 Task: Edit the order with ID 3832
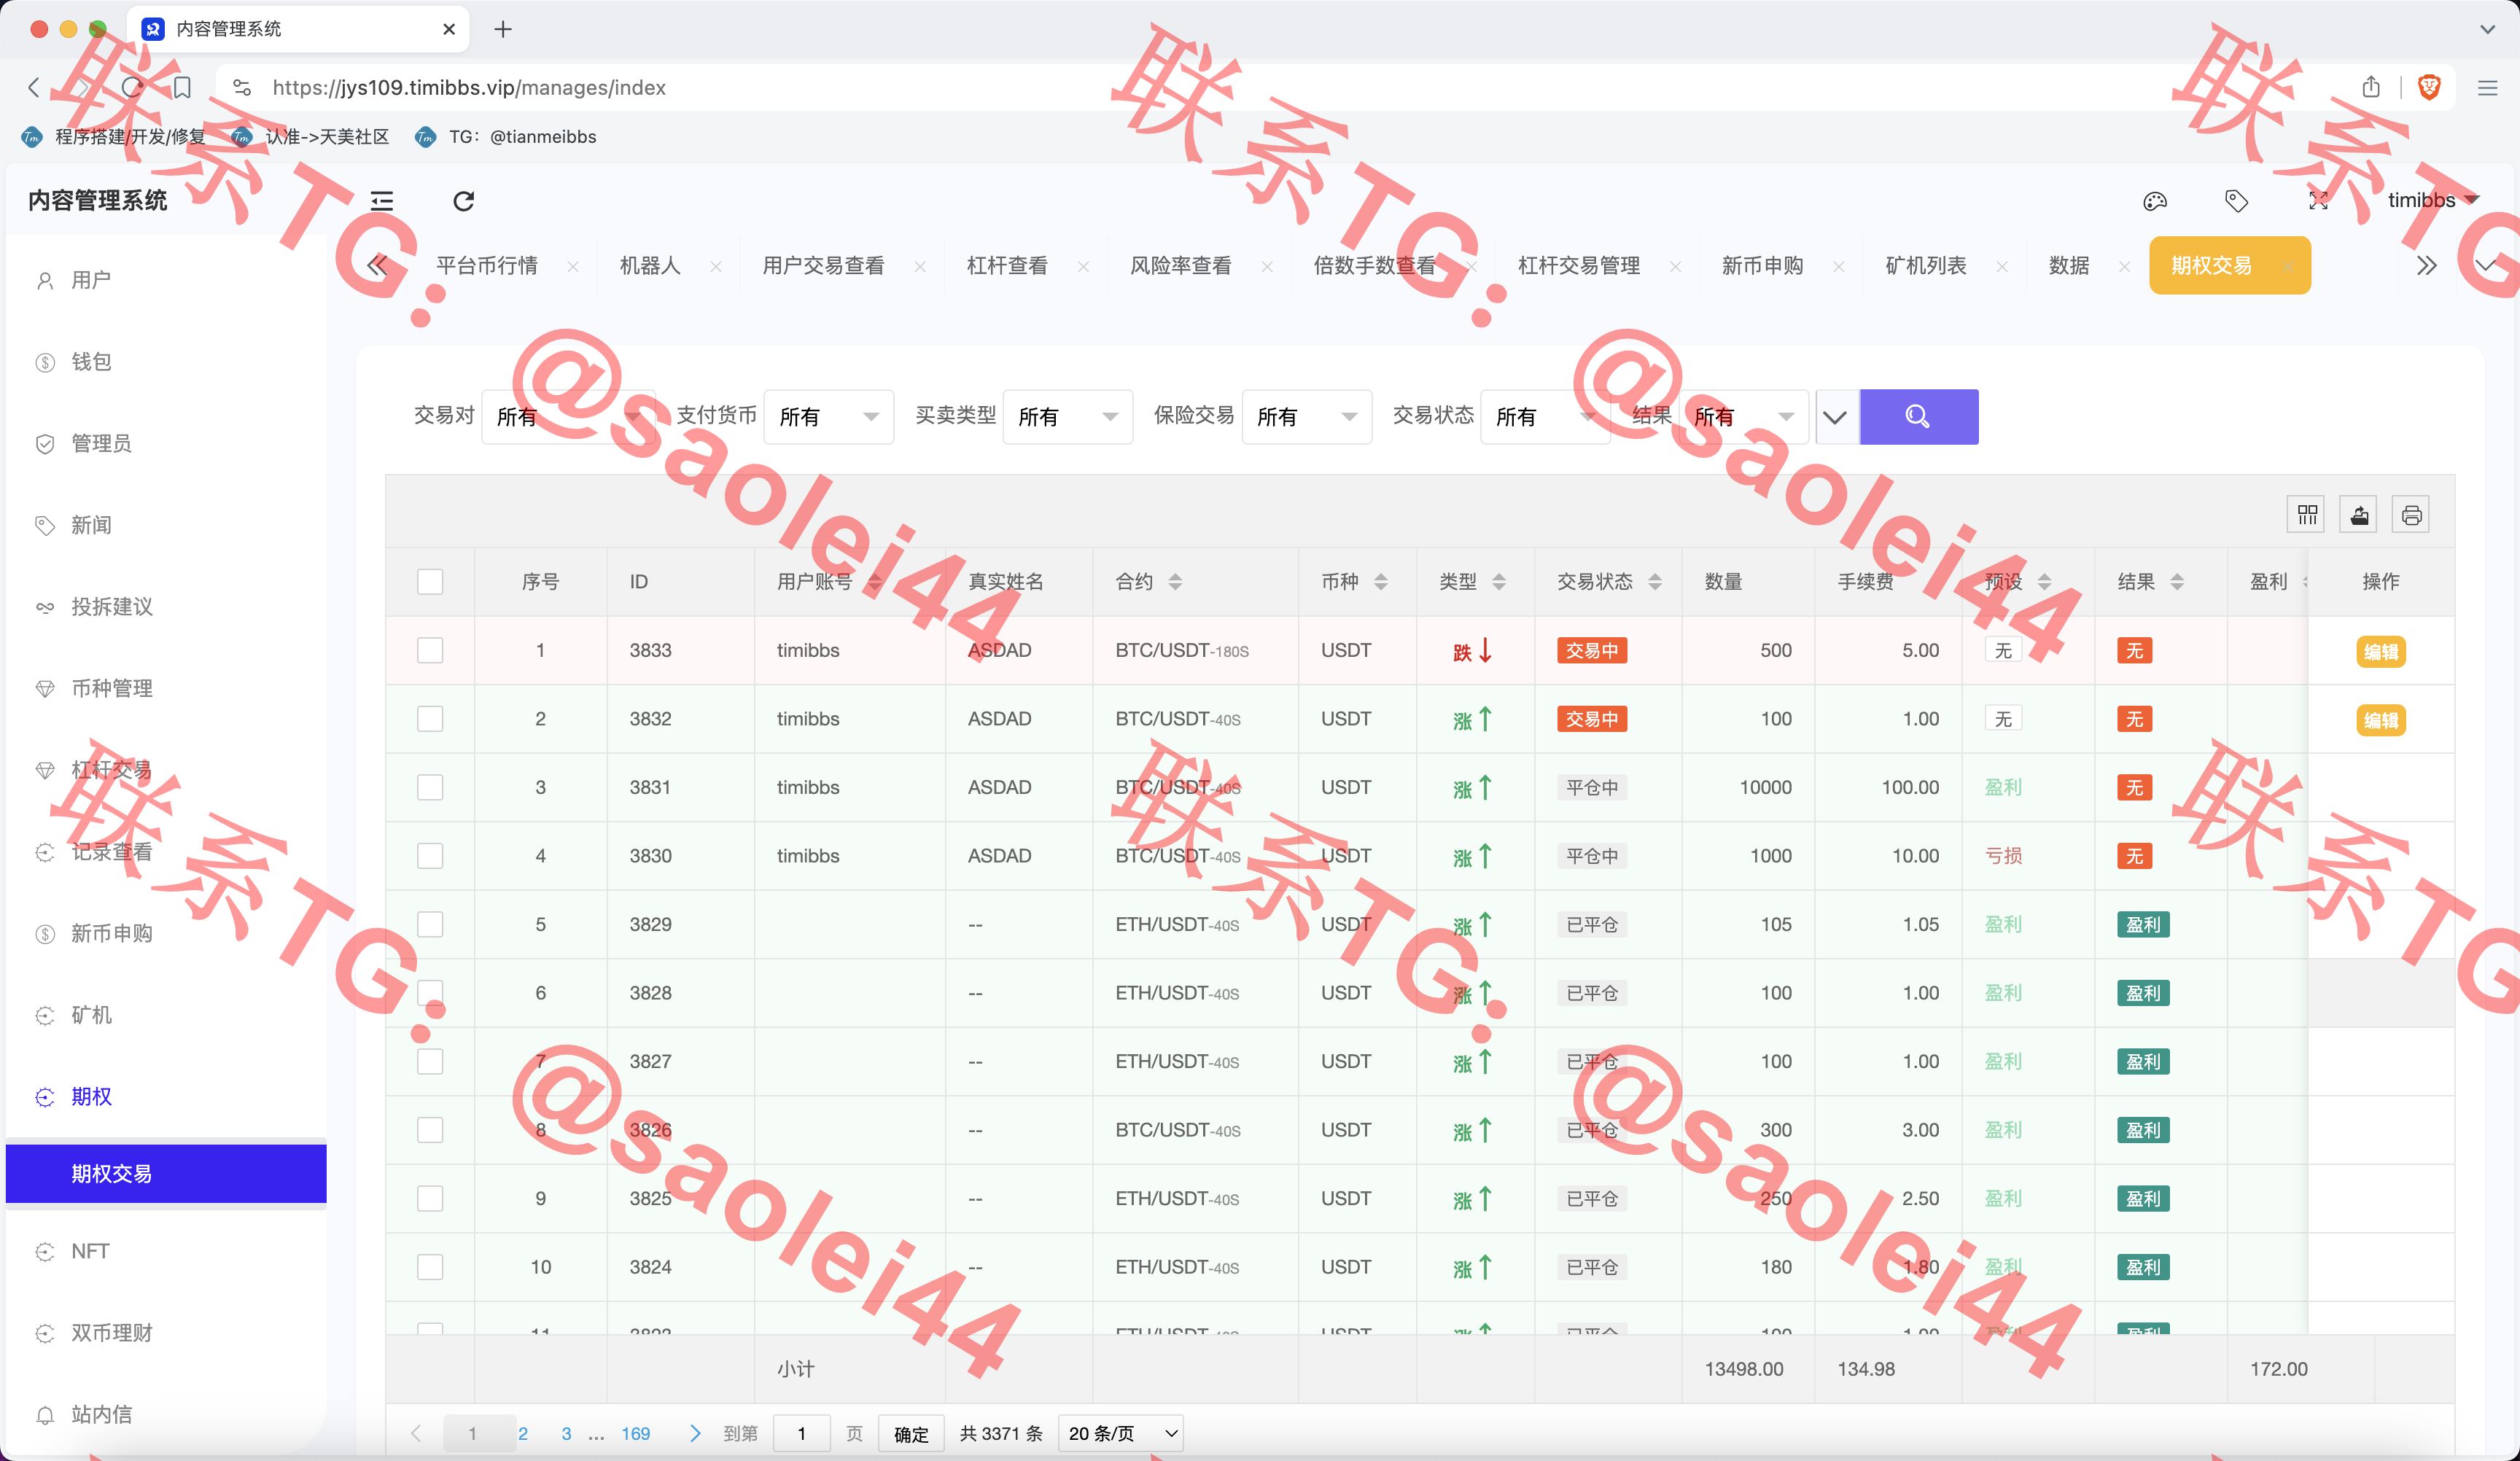2381,720
